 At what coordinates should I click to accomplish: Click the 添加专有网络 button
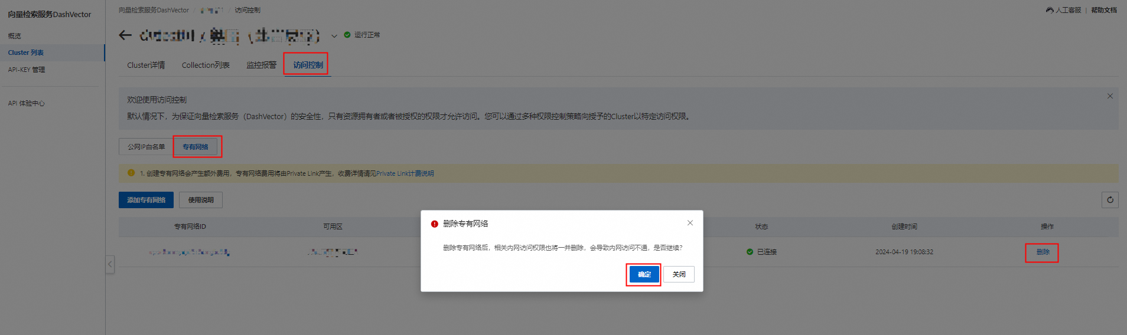click(146, 200)
